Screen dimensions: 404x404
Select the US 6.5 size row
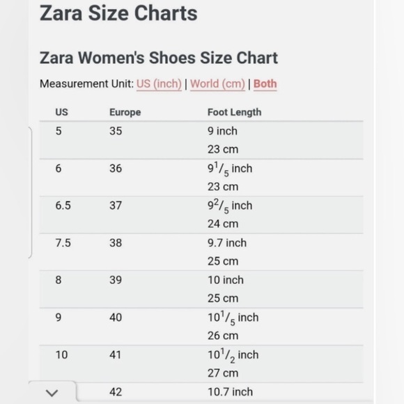201,215
